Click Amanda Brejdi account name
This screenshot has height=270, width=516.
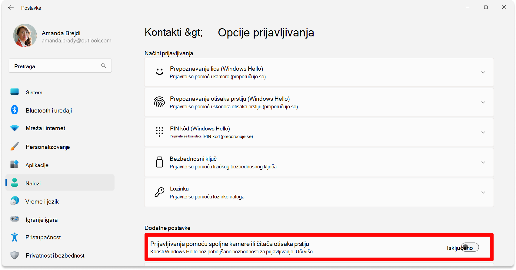(61, 33)
